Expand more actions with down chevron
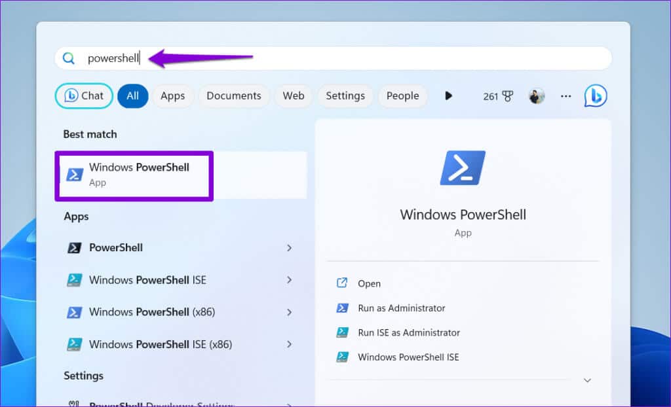Screen dimensions: 671x407 pyautogui.click(x=587, y=380)
